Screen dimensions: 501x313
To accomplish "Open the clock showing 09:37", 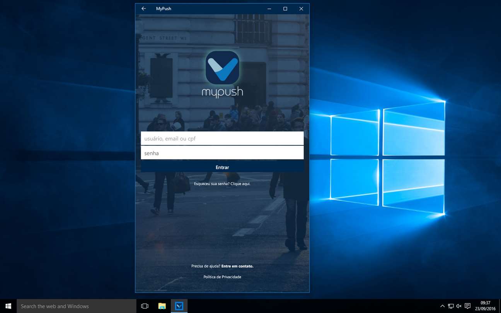I will pos(486,306).
